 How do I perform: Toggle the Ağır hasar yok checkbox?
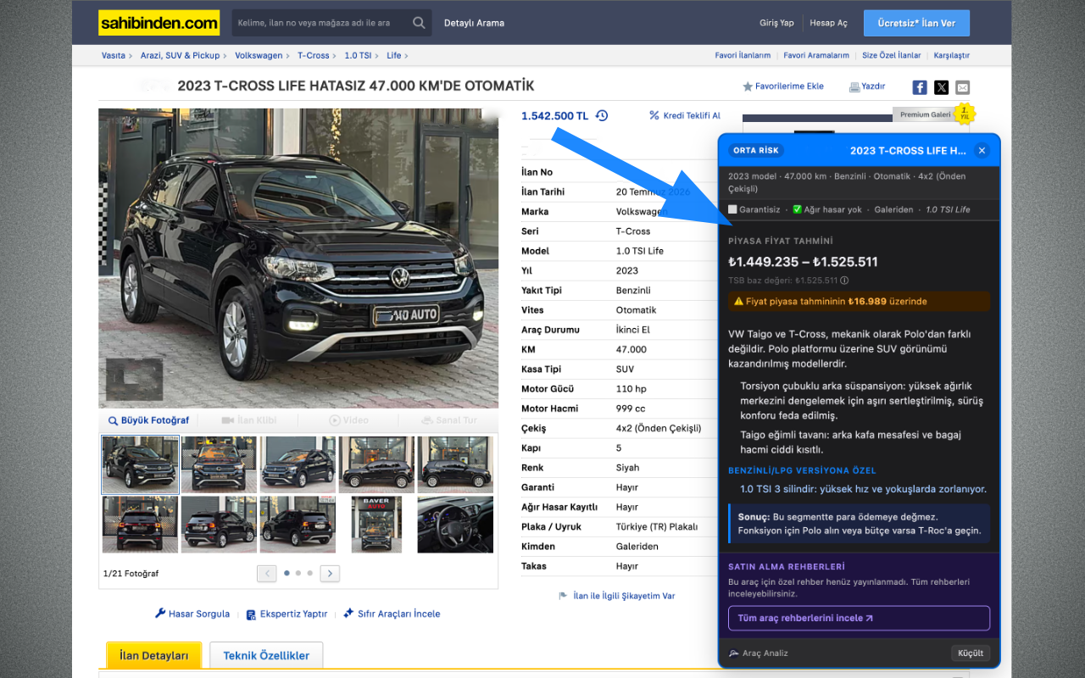point(797,209)
